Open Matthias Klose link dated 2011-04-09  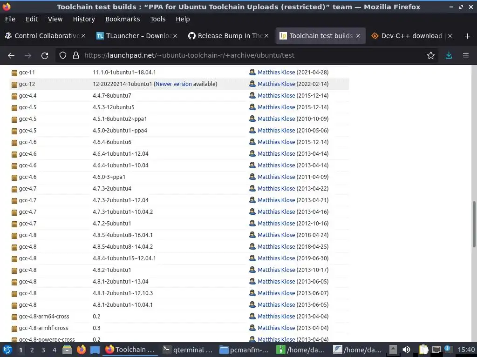276,177
